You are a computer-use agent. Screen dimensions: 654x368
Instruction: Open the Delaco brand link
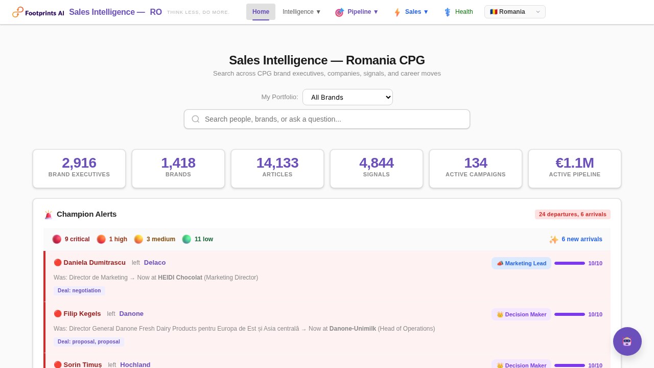click(155, 263)
